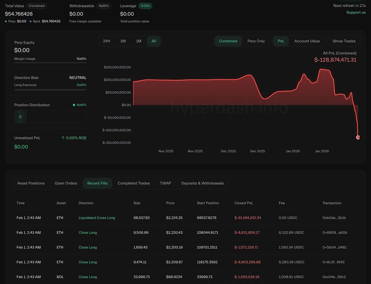Select the 24H time range
The image size is (371, 284).
click(x=107, y=41)
